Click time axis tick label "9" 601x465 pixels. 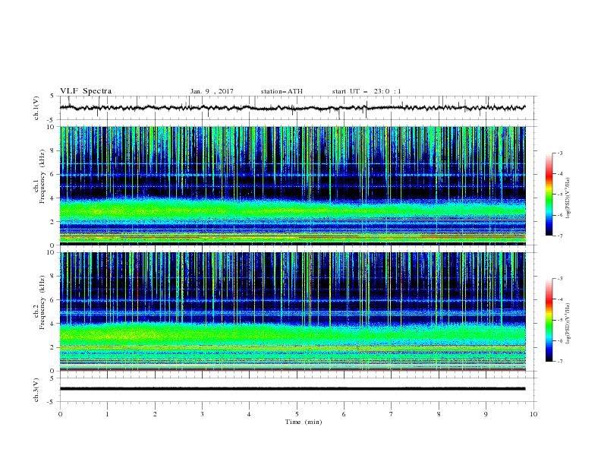[x=486, y=414]
